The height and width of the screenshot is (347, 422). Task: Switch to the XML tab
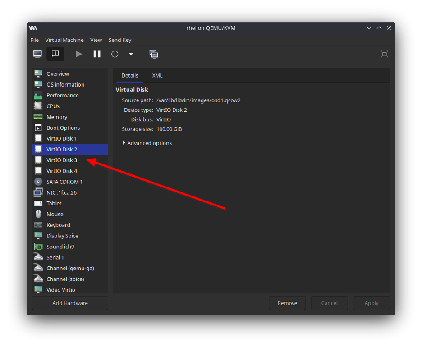click(x=157, y=75)
